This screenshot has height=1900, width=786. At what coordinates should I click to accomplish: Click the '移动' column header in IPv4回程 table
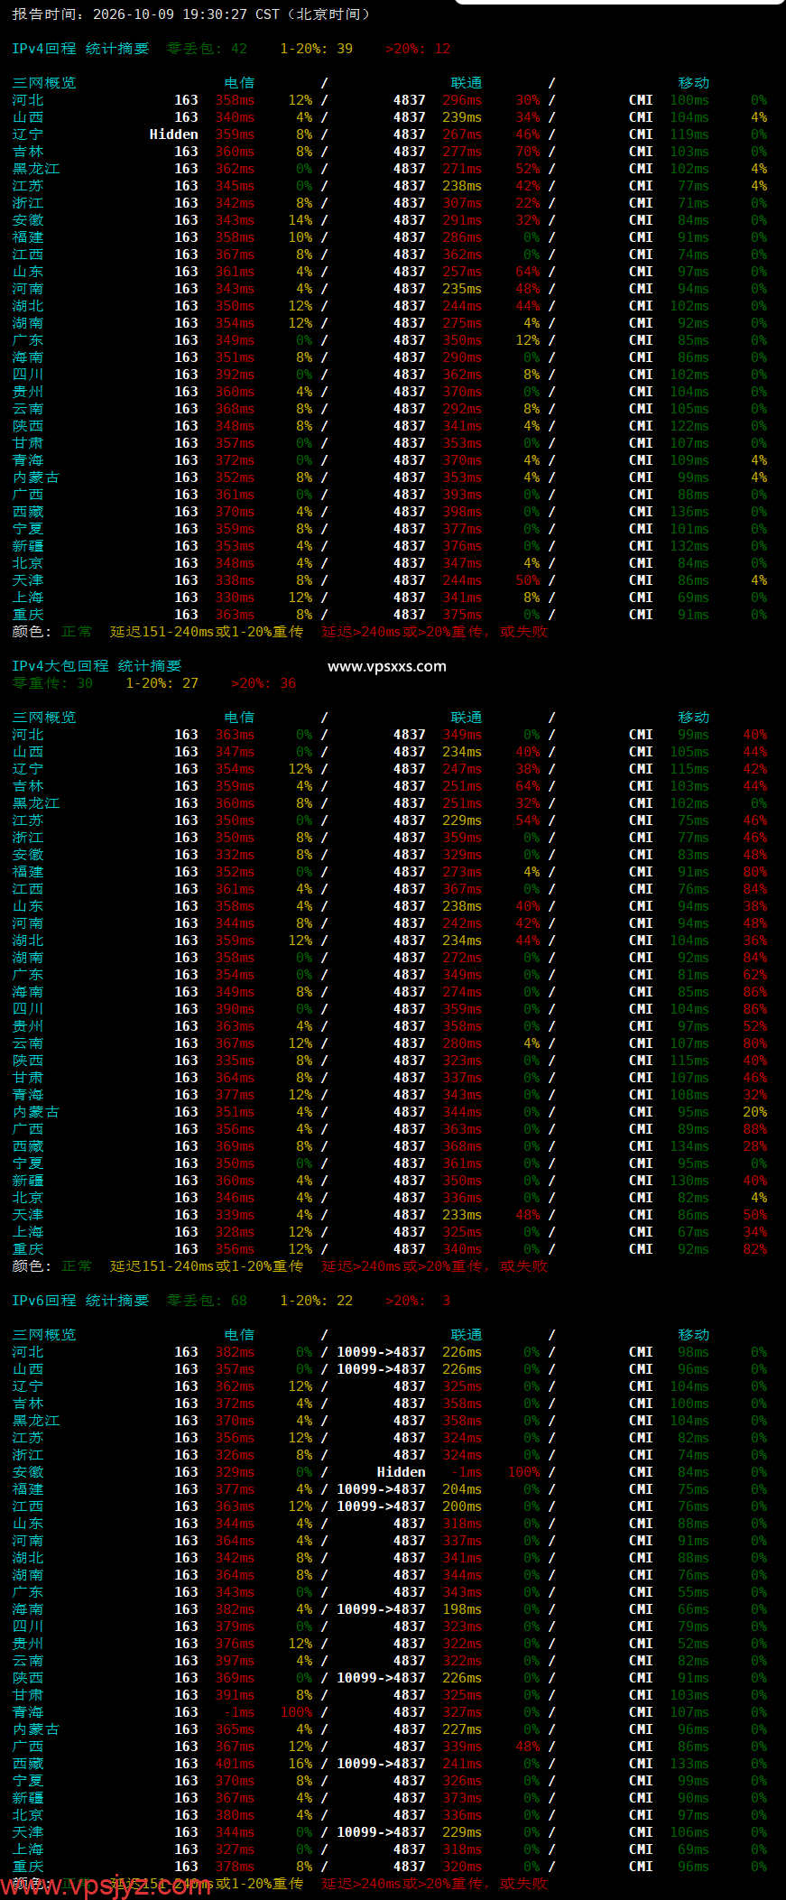pos(694,83)
